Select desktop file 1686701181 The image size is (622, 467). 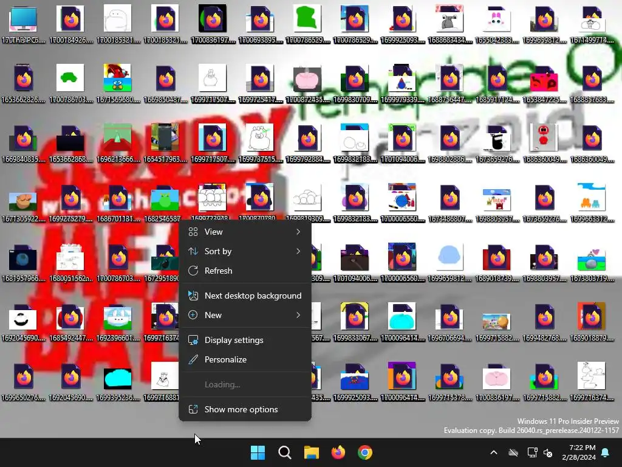(118, 203)
